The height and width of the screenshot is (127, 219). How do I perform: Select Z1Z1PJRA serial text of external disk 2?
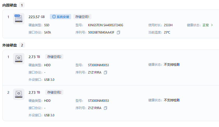point(95,108)
